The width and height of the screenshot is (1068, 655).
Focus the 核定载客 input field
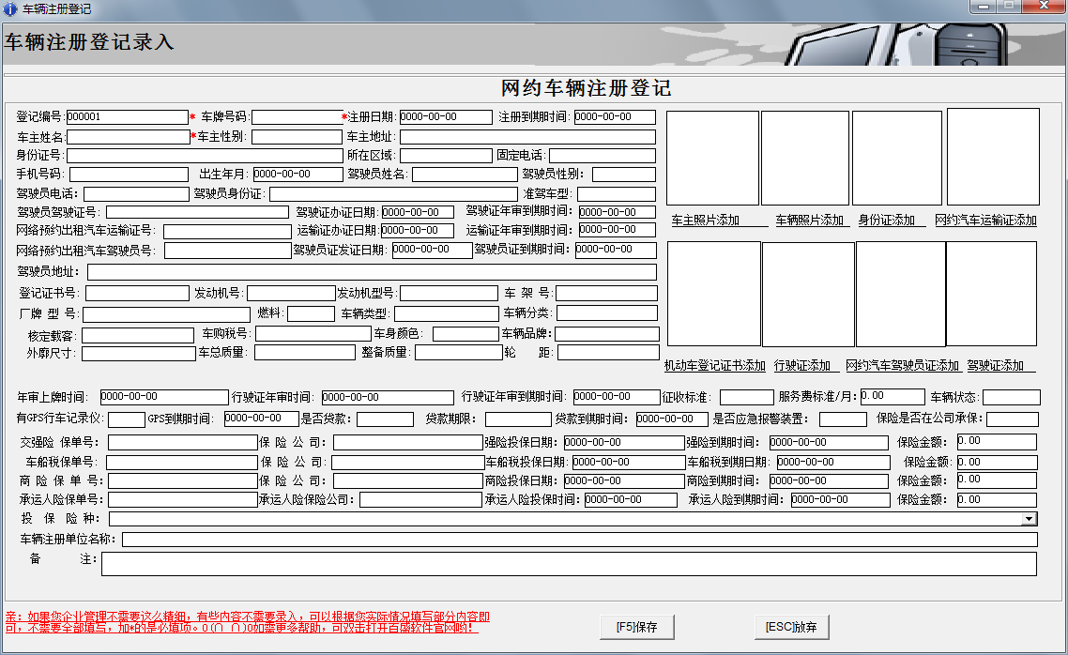138,336
